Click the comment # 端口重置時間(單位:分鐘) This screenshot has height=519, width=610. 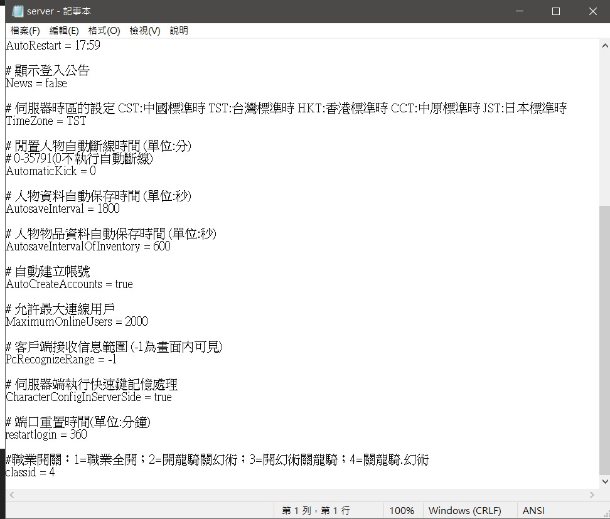(78, 422)
